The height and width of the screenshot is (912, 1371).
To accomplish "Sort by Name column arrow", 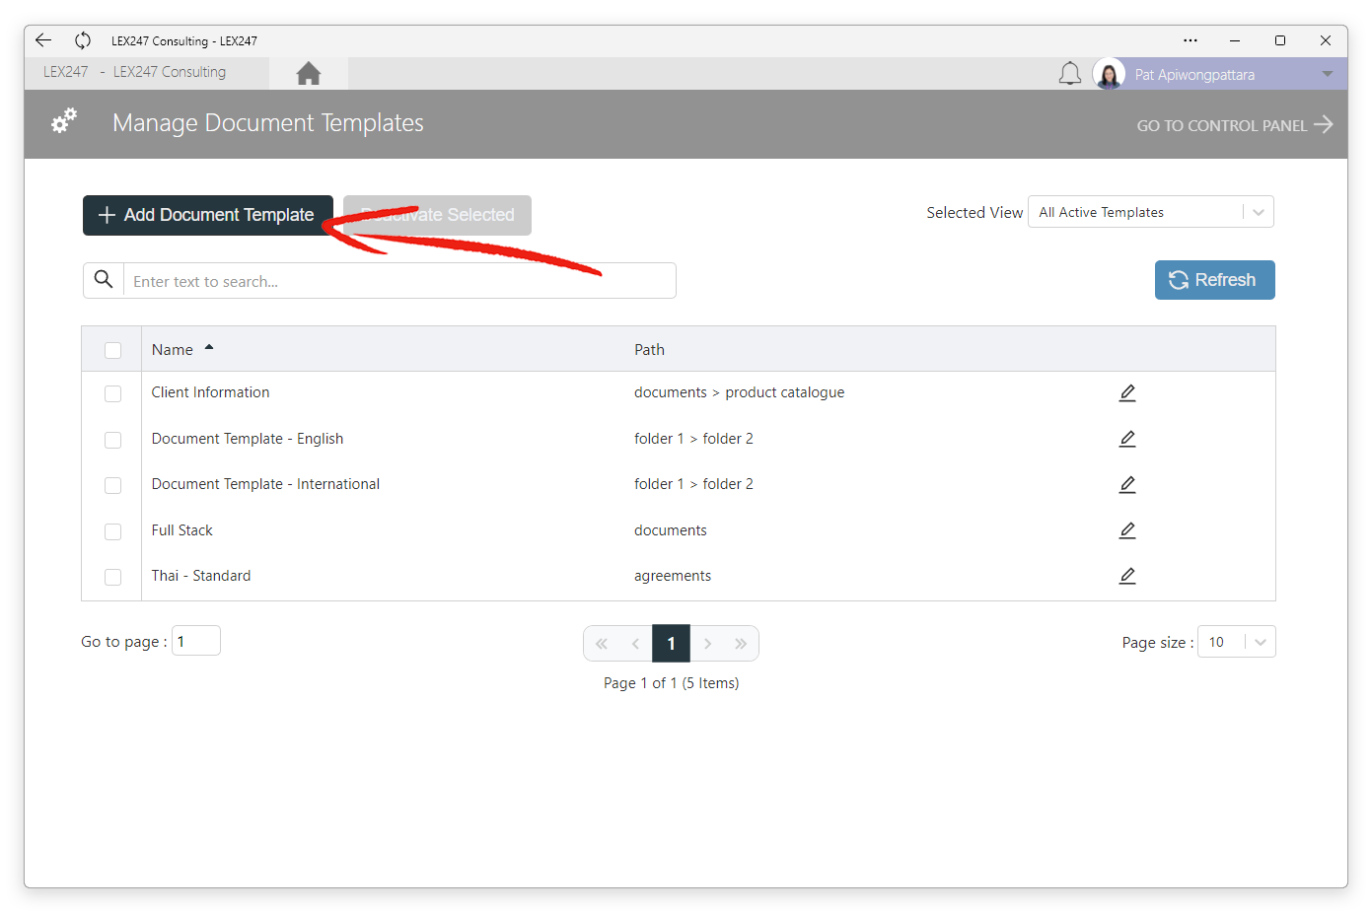I will click(x=209, y=348).
